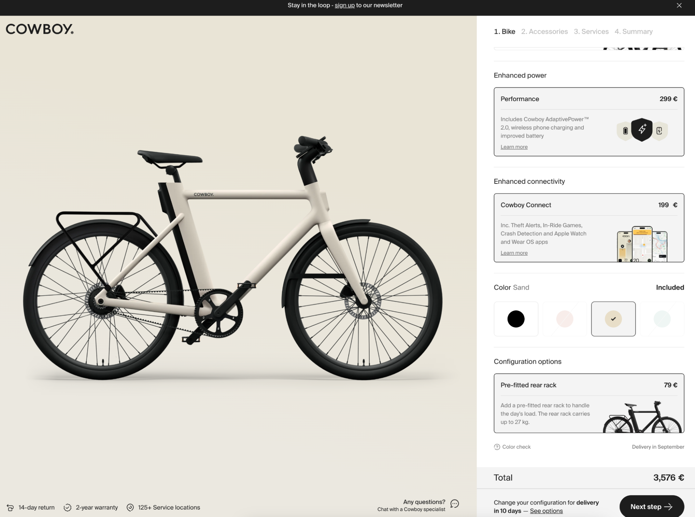Click the Cowboy Connect phone apps image
This screenshot has height=517, width=695.
(642, 244)
